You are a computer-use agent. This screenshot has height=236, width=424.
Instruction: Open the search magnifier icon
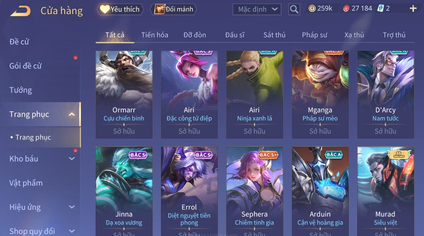coord(294,10)
